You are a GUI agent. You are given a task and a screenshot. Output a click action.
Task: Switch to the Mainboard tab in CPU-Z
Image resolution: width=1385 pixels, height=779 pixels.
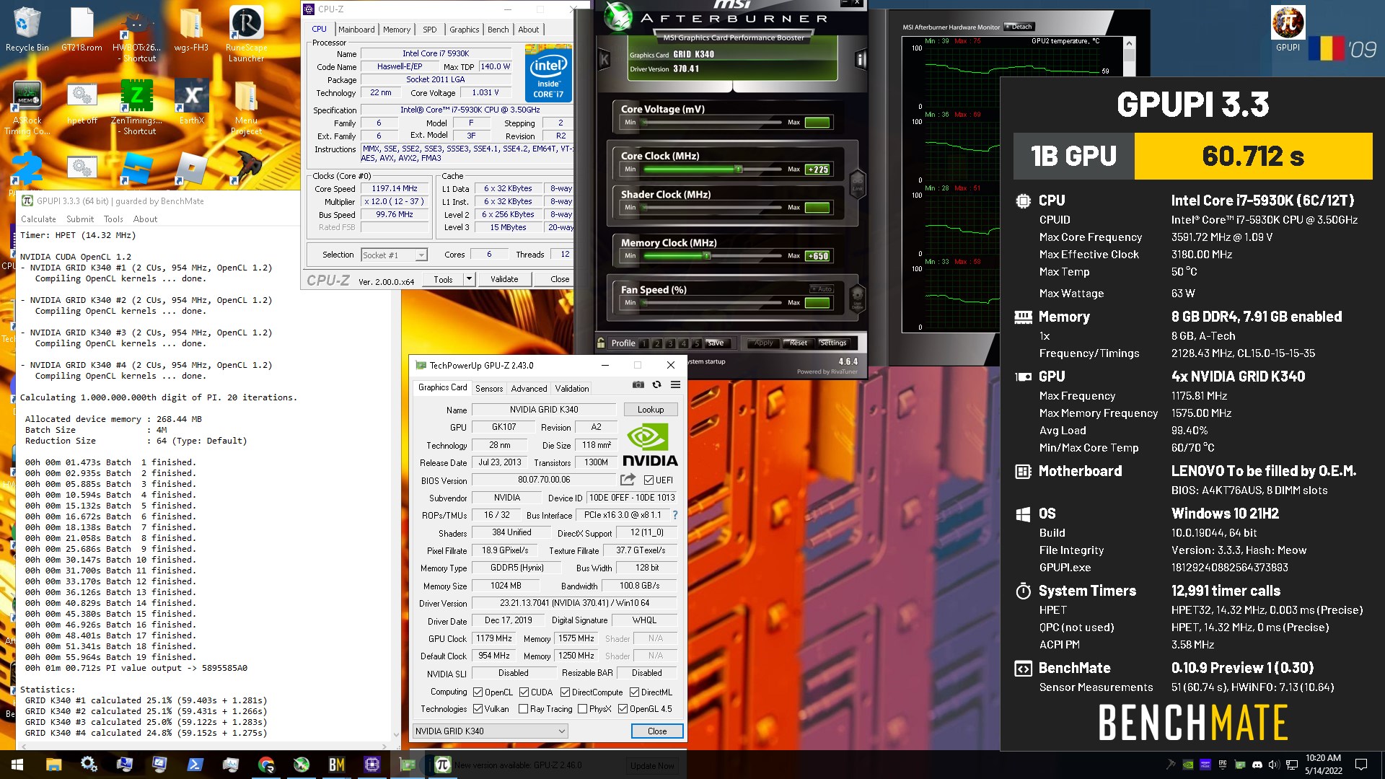pos(356,30)
